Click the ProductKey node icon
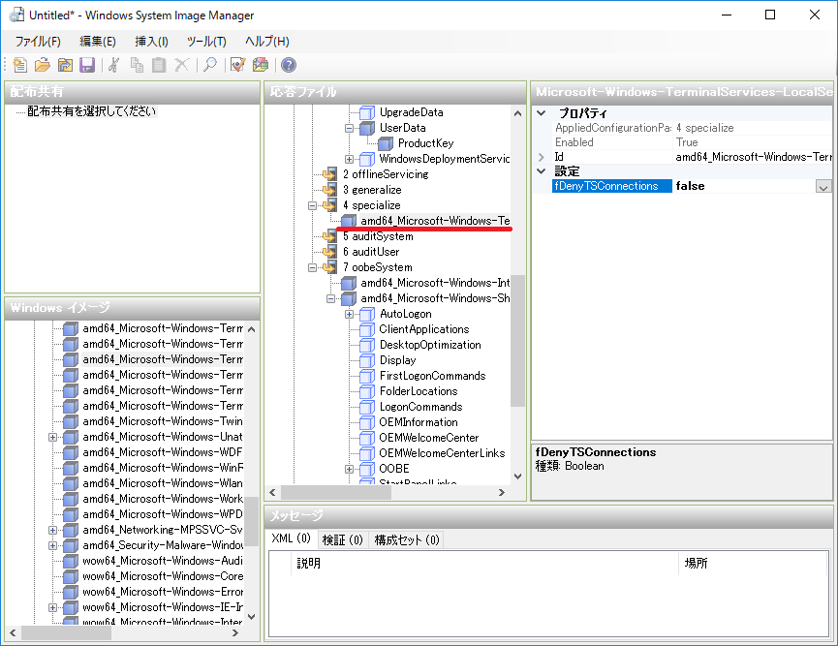838x646 pixels. pos(386,143)
